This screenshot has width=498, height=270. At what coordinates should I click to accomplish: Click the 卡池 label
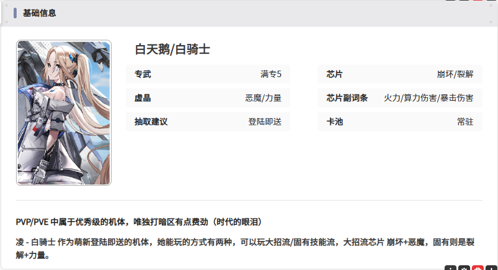(x=335, y=122)
